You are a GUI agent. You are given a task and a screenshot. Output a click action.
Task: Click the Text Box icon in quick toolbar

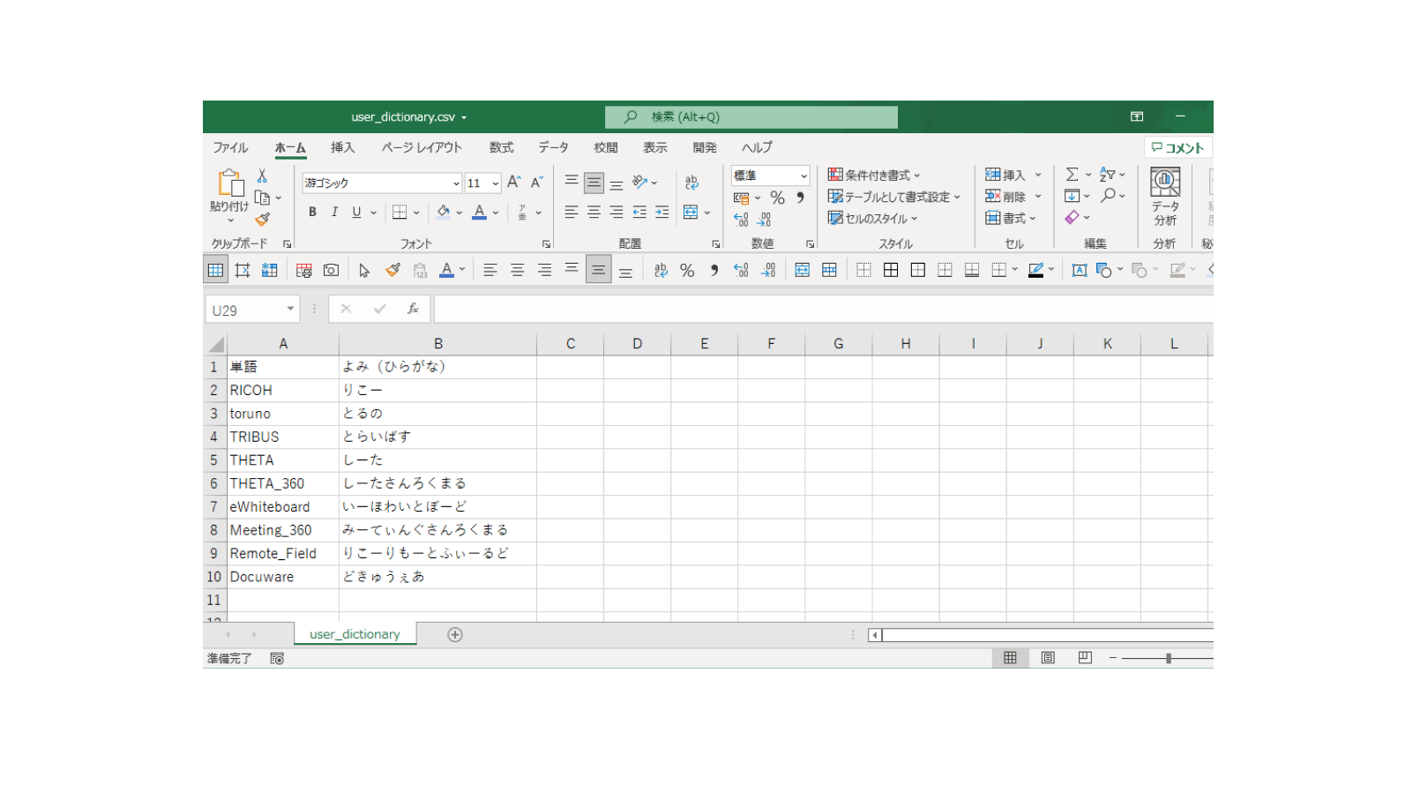coord(1079,270)
